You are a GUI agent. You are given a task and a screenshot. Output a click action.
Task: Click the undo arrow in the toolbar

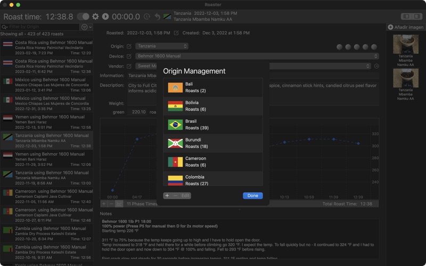coord(157,17)
